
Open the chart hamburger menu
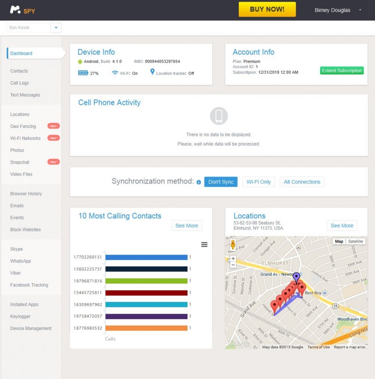pos(204,244)
